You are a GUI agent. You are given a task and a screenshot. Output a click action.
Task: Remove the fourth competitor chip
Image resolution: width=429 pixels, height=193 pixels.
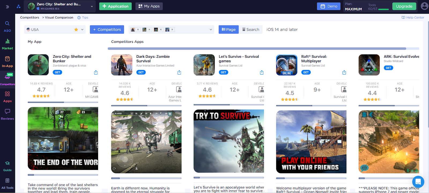pos(172,29)
